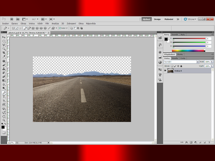Open the blend mode dropdown (Normální)
Screen dimensions: 215x161
[x=181, y=62]
